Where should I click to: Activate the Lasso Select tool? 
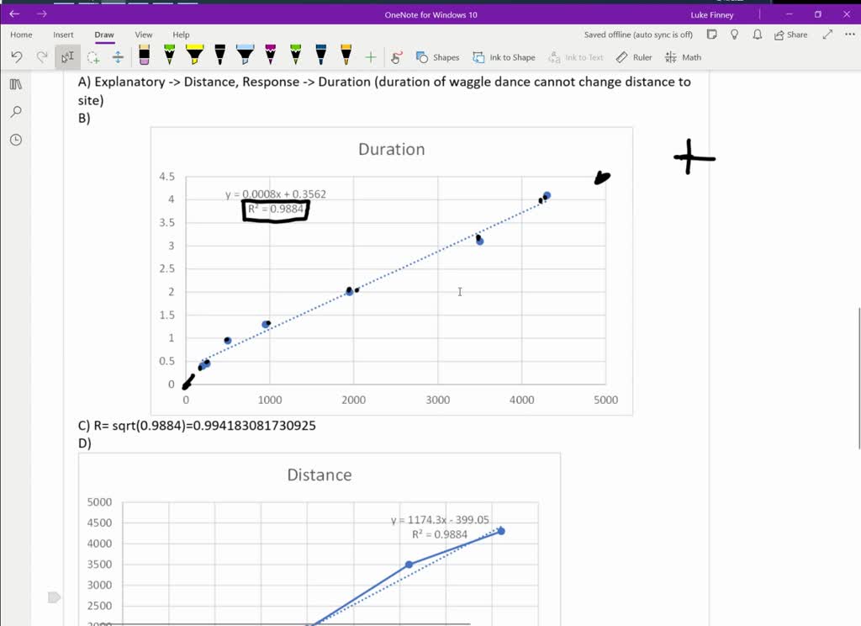pos(92,57)
